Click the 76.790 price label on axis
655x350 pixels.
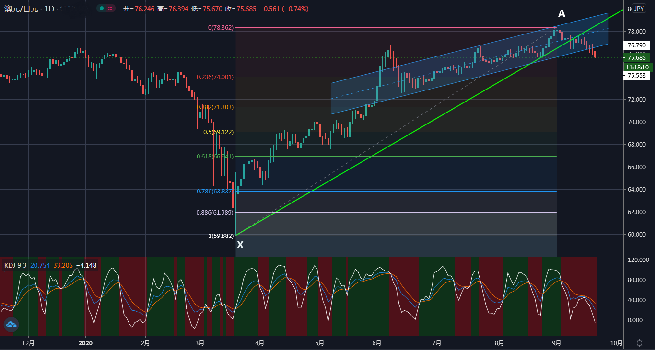pos(636,45)
